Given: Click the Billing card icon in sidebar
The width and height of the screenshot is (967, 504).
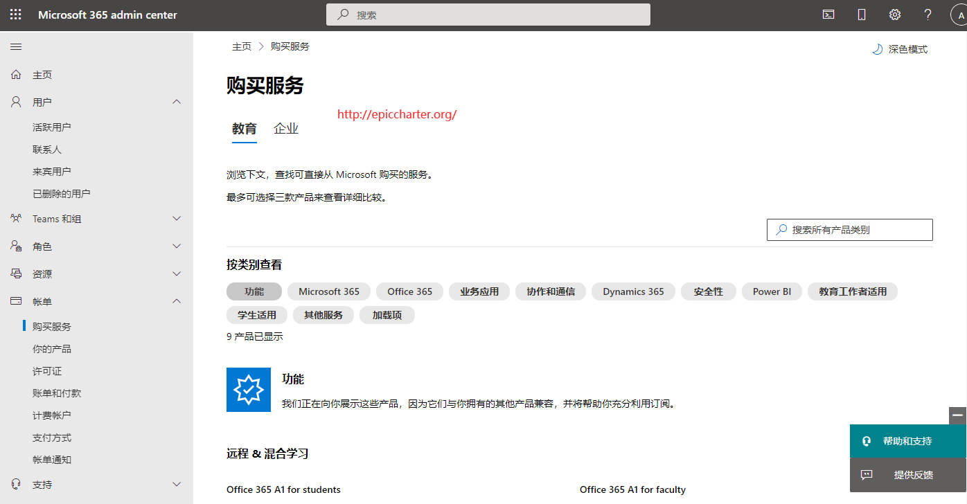Looking at the screenshot, I should tap(16, 301).
